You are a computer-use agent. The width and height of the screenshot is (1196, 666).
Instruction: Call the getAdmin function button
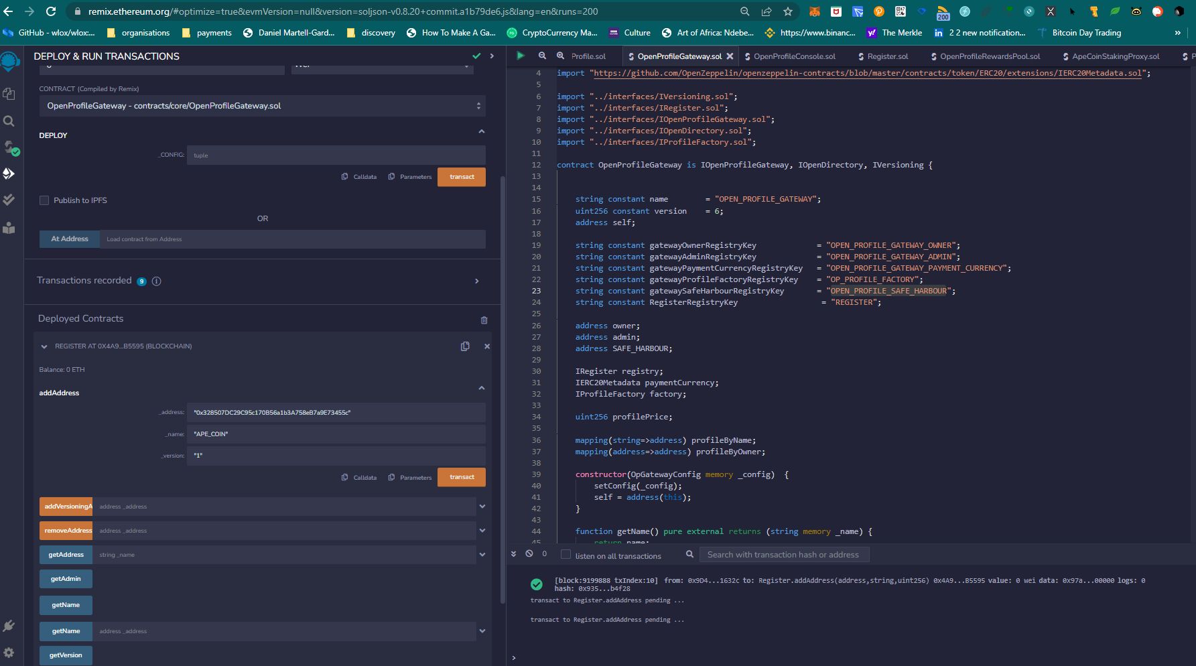66,579
